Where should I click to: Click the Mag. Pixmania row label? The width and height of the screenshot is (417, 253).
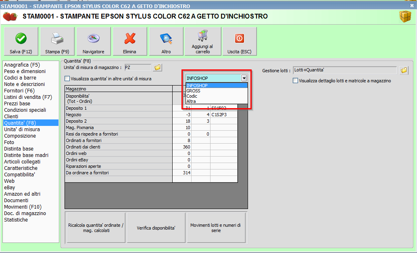(x=80, y=128)
